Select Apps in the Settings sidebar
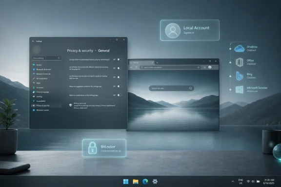281x187 pixels. click(39, 83)
